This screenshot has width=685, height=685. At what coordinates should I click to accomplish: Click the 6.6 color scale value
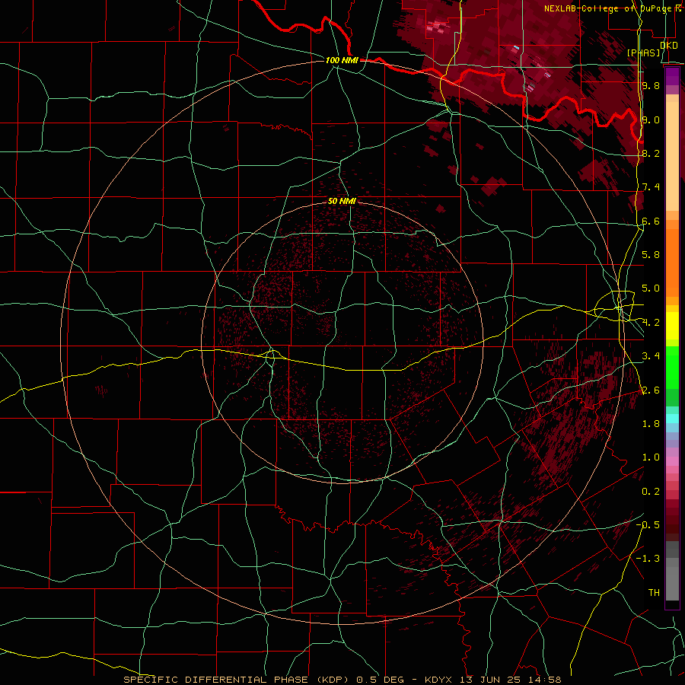click(x=651, y=221)
